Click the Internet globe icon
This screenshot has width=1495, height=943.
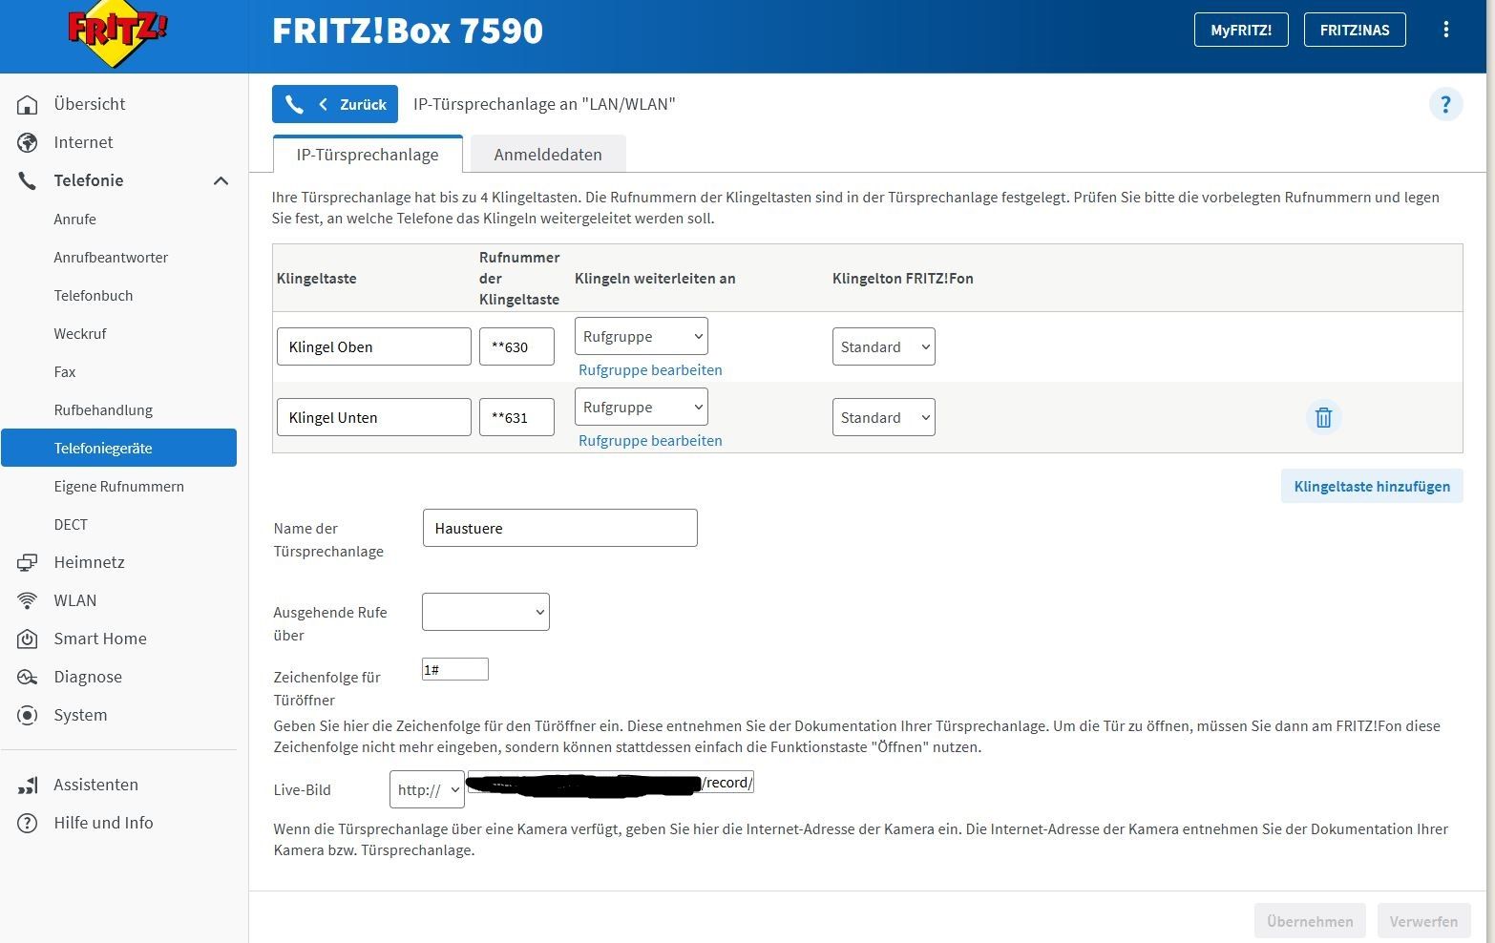pos(28,142)
